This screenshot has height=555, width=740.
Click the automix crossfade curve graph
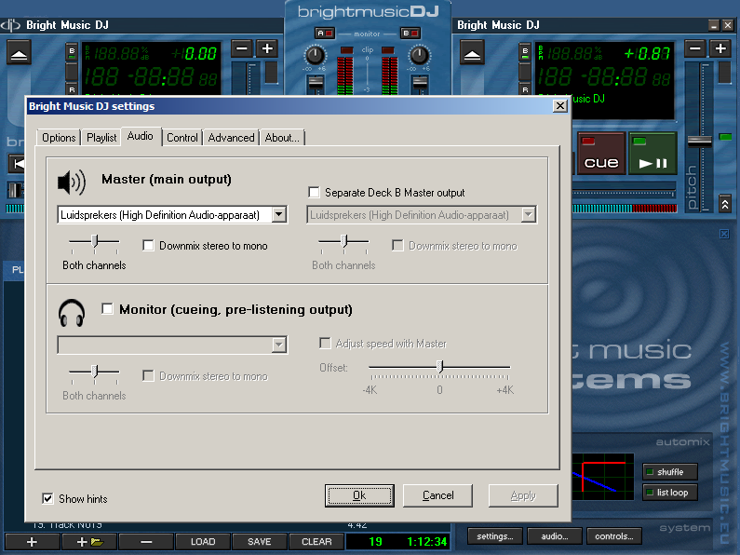pyautogui.click(x=603, y=477)
